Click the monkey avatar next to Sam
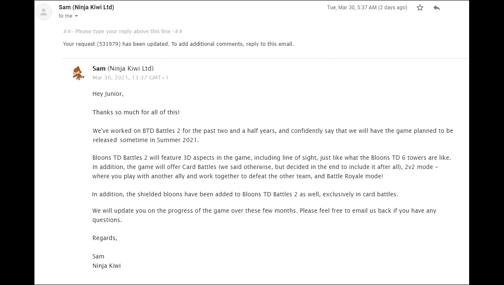This screenshot has width=504, height=285. [78, 73]
